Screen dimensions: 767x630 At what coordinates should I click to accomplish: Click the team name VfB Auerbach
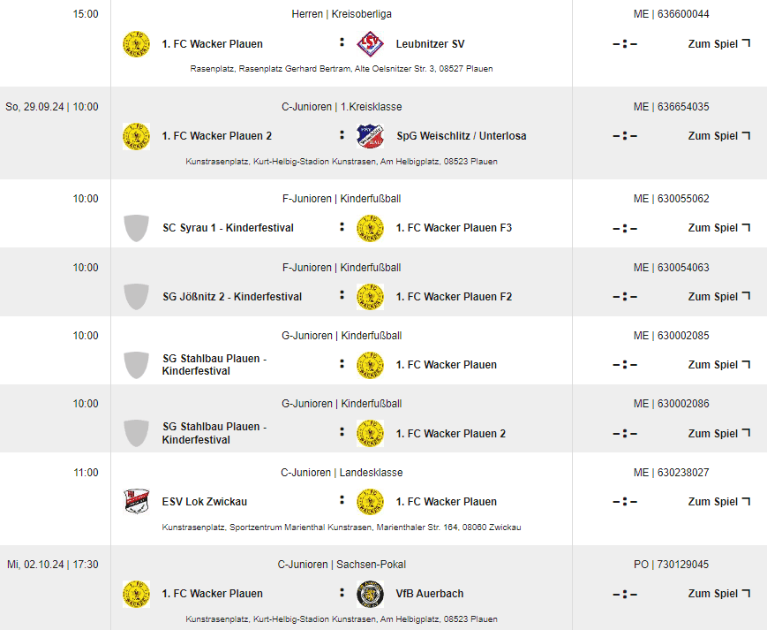[x=430, y=594]
